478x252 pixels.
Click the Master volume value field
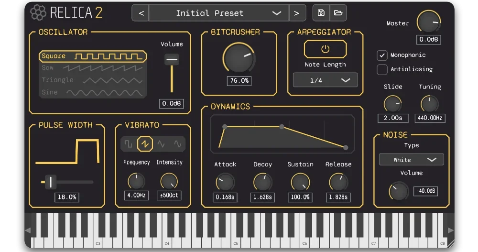(x=428, y=40)
